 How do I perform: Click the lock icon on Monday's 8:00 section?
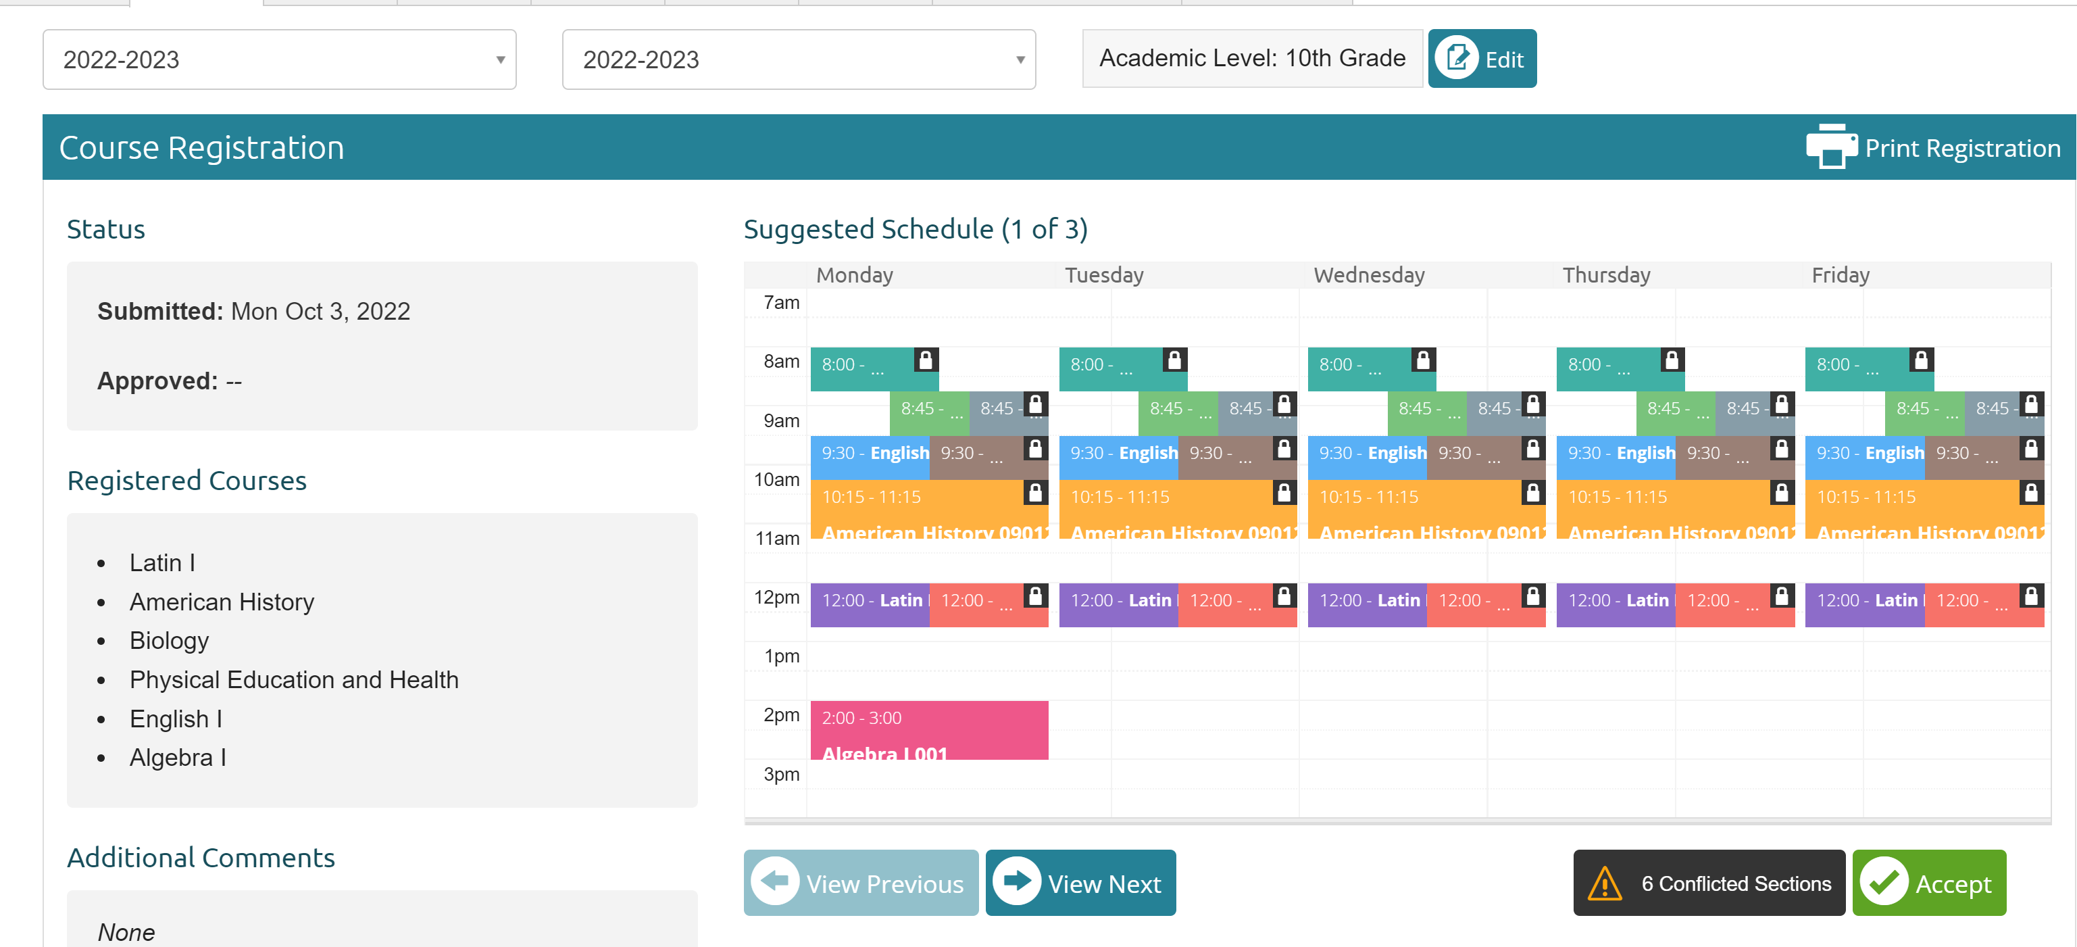pyautogui.click(x=926, y=360)
